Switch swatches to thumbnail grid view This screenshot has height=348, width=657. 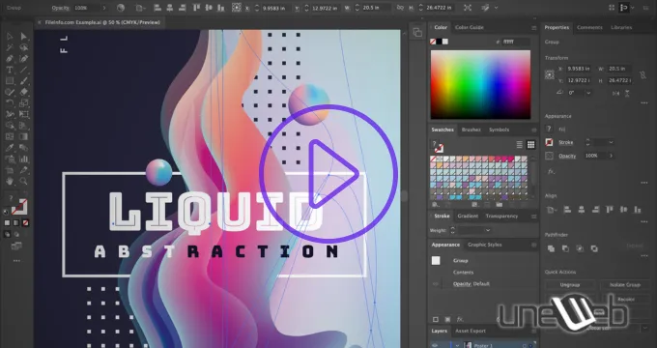530,145
